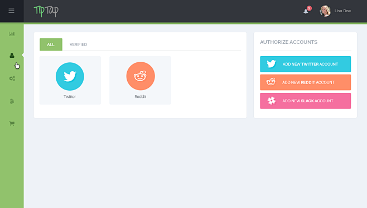Click the TipTap logo
Viewport: 367px width, 208px height.
tap(46, 11)
